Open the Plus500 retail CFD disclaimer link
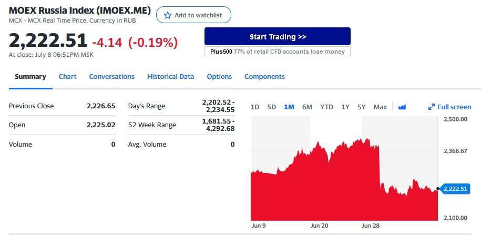Image resolution: width=481 pixels, height=235 pixels. (278, 52)
